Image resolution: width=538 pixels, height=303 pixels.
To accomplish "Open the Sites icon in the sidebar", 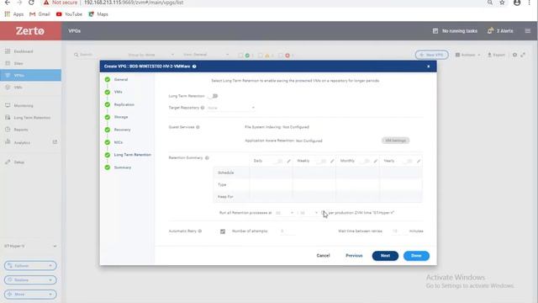I will click(x=8, y=63).
